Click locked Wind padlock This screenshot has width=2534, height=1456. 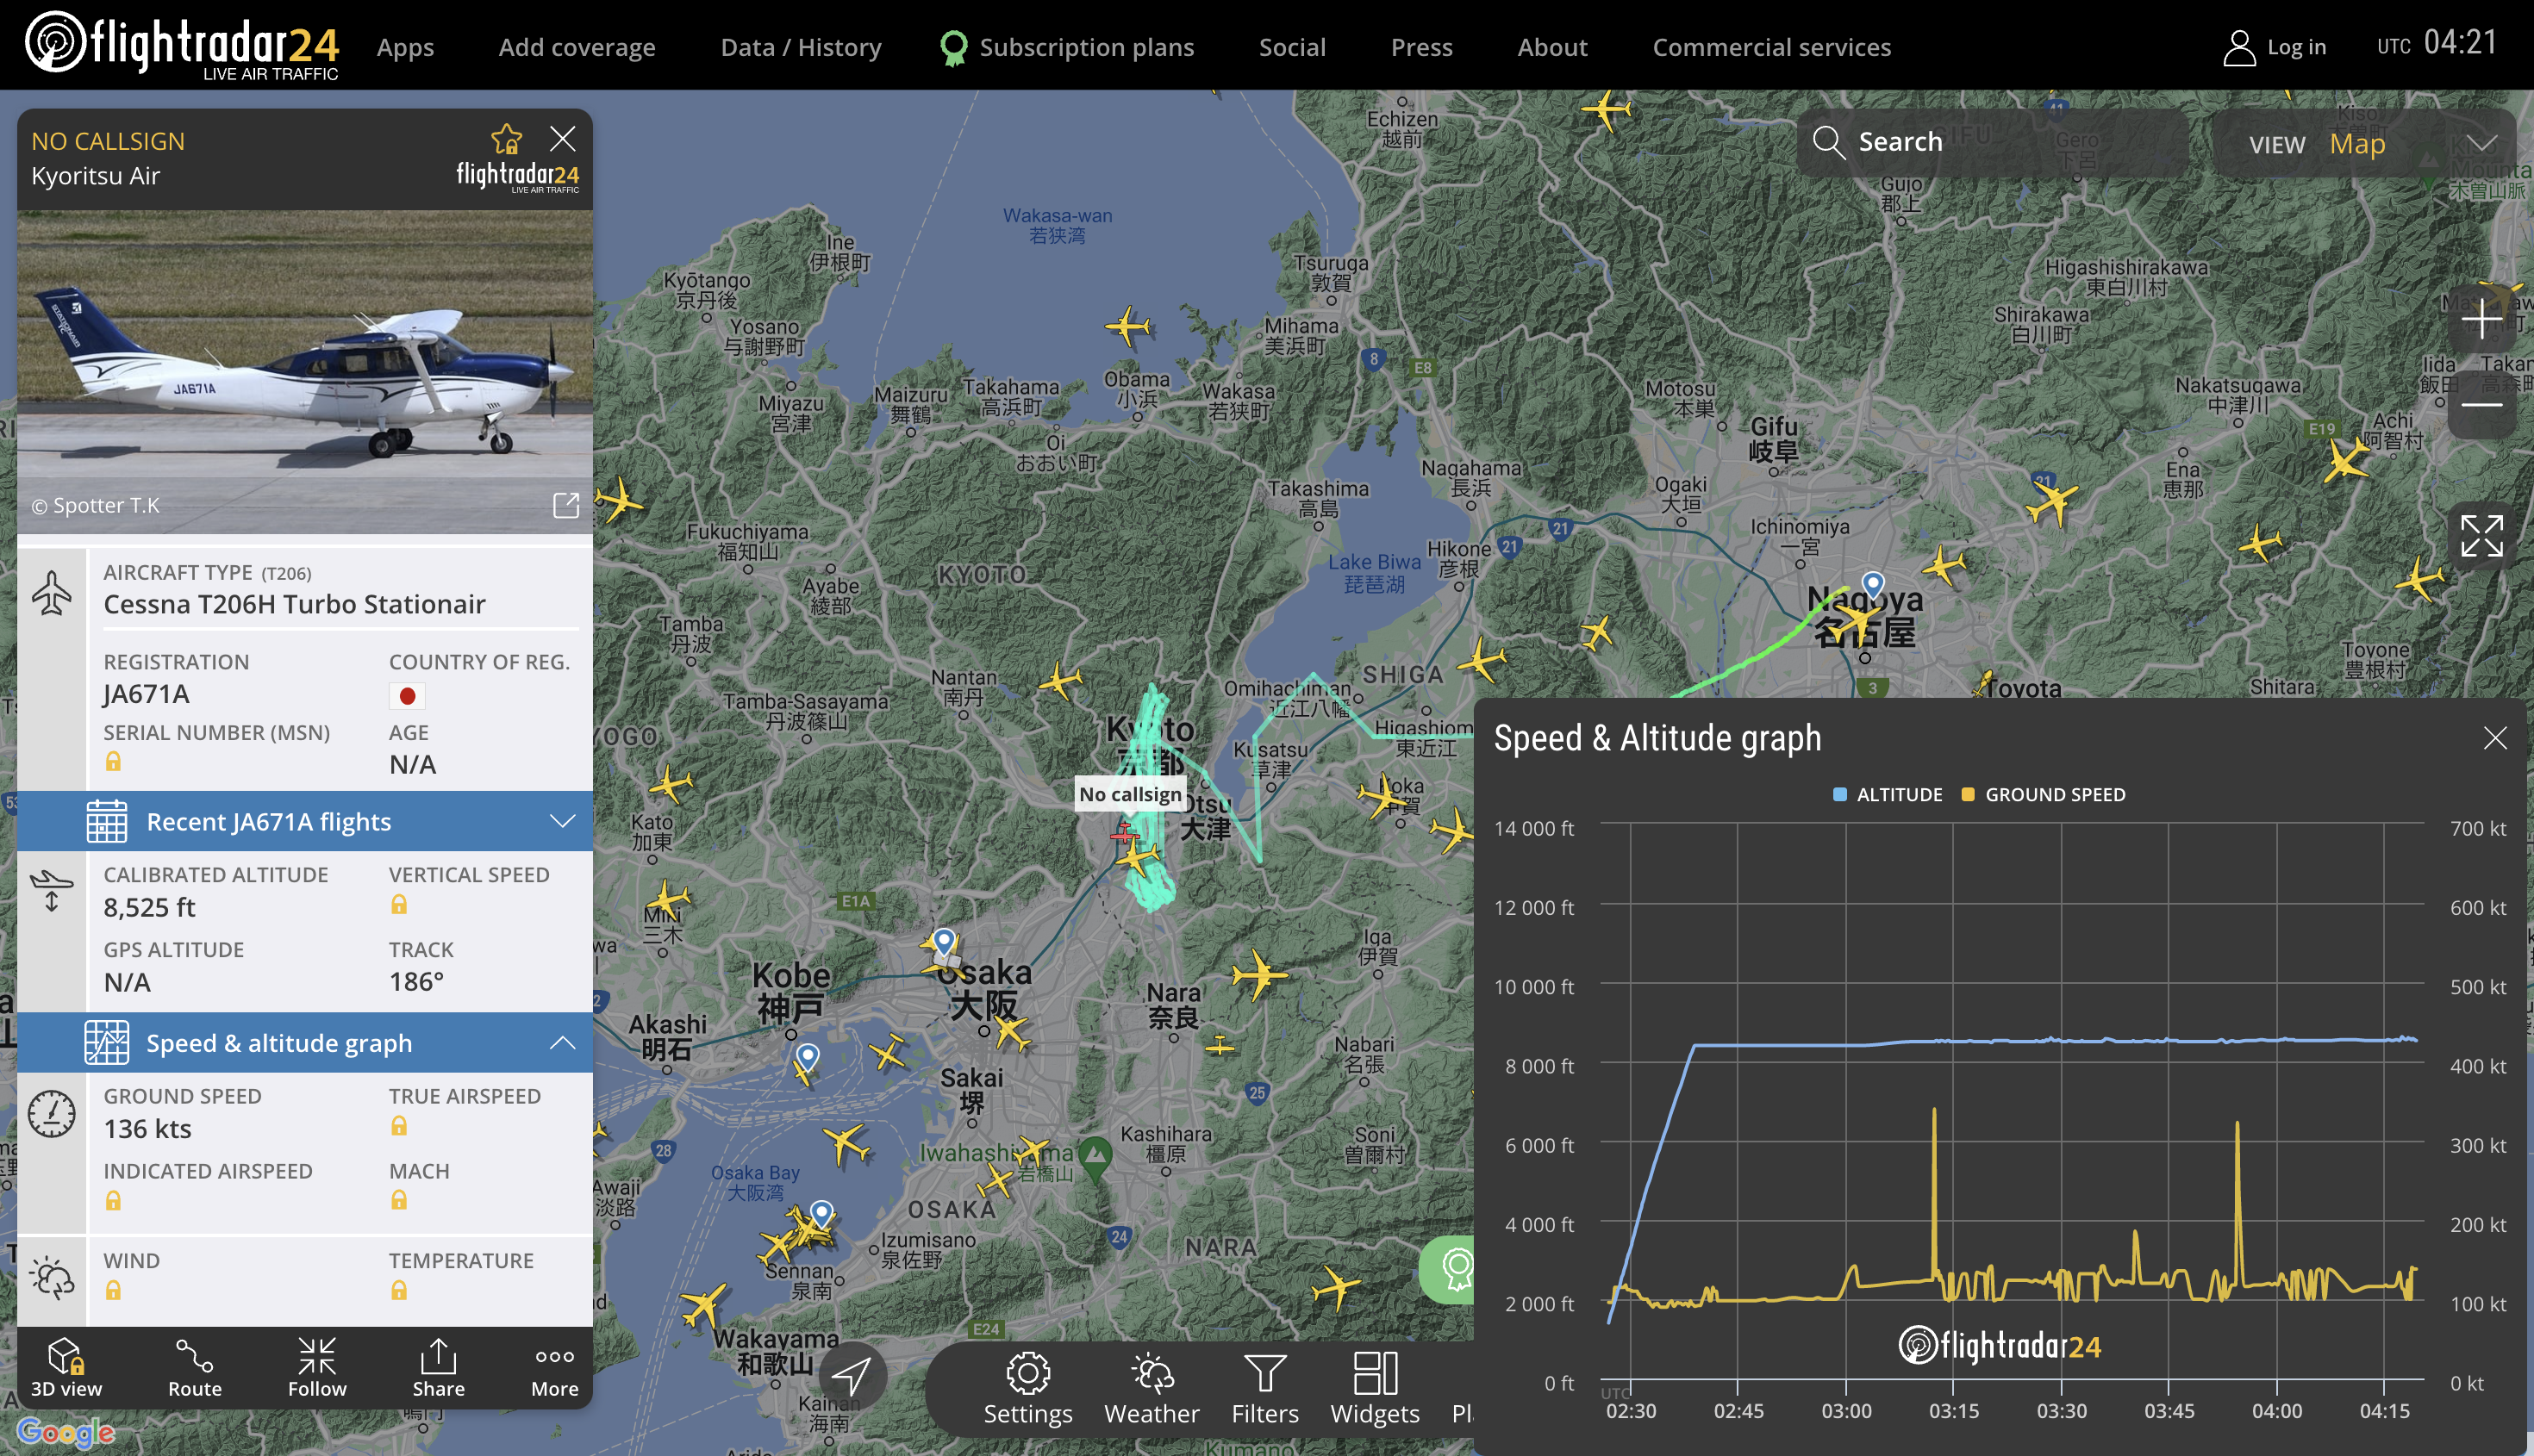click(113, 1290)
